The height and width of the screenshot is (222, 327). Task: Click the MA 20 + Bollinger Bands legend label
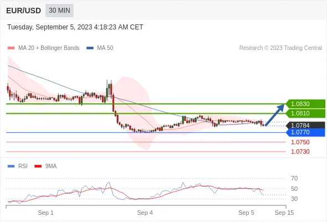point(49,48)
